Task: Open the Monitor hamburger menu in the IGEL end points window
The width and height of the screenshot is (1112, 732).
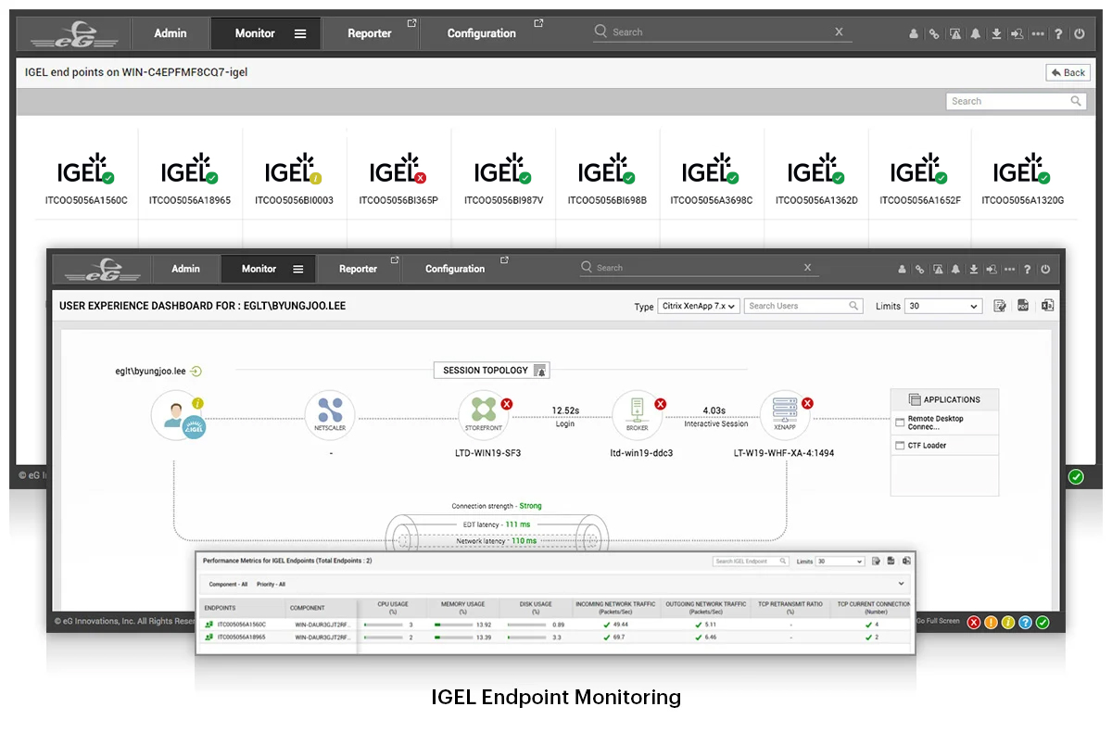Action: tap(300, 33)
